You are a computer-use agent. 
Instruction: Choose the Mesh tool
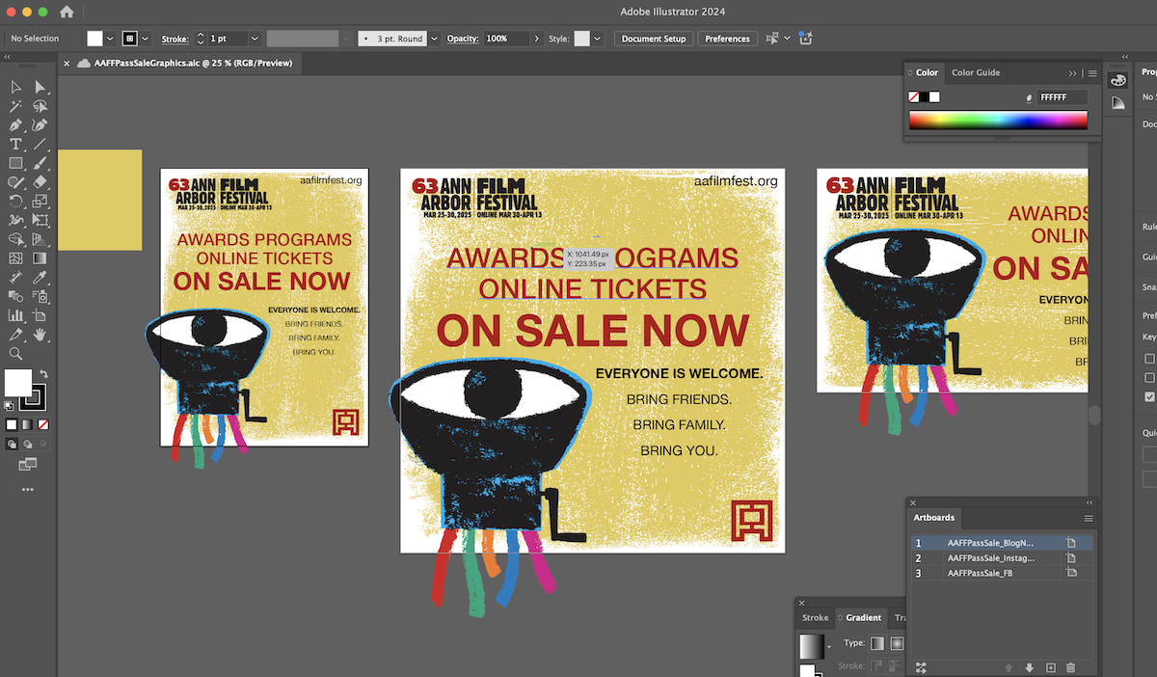[x=16, y=258]
